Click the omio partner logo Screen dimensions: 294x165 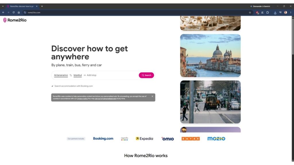click(168, 139)
